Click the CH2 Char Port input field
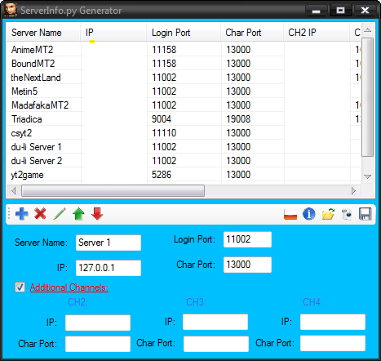Image resolution: width=381 pixels, height=361 pixels. pyautogui.click(x=98, y=344)
